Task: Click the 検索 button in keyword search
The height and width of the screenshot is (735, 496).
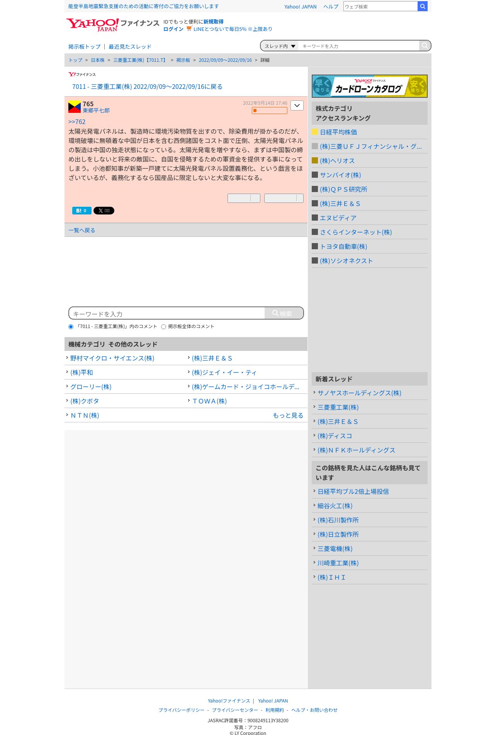Action: (284, 313)
